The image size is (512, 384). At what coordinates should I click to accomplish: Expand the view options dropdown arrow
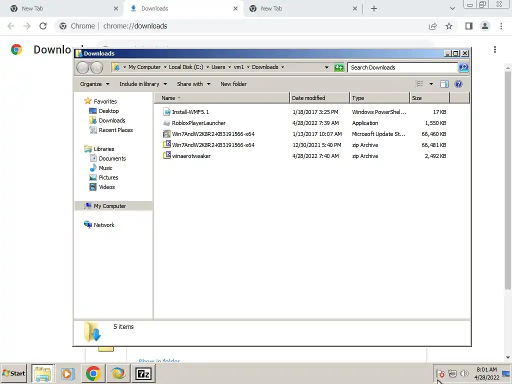[431, 84]
